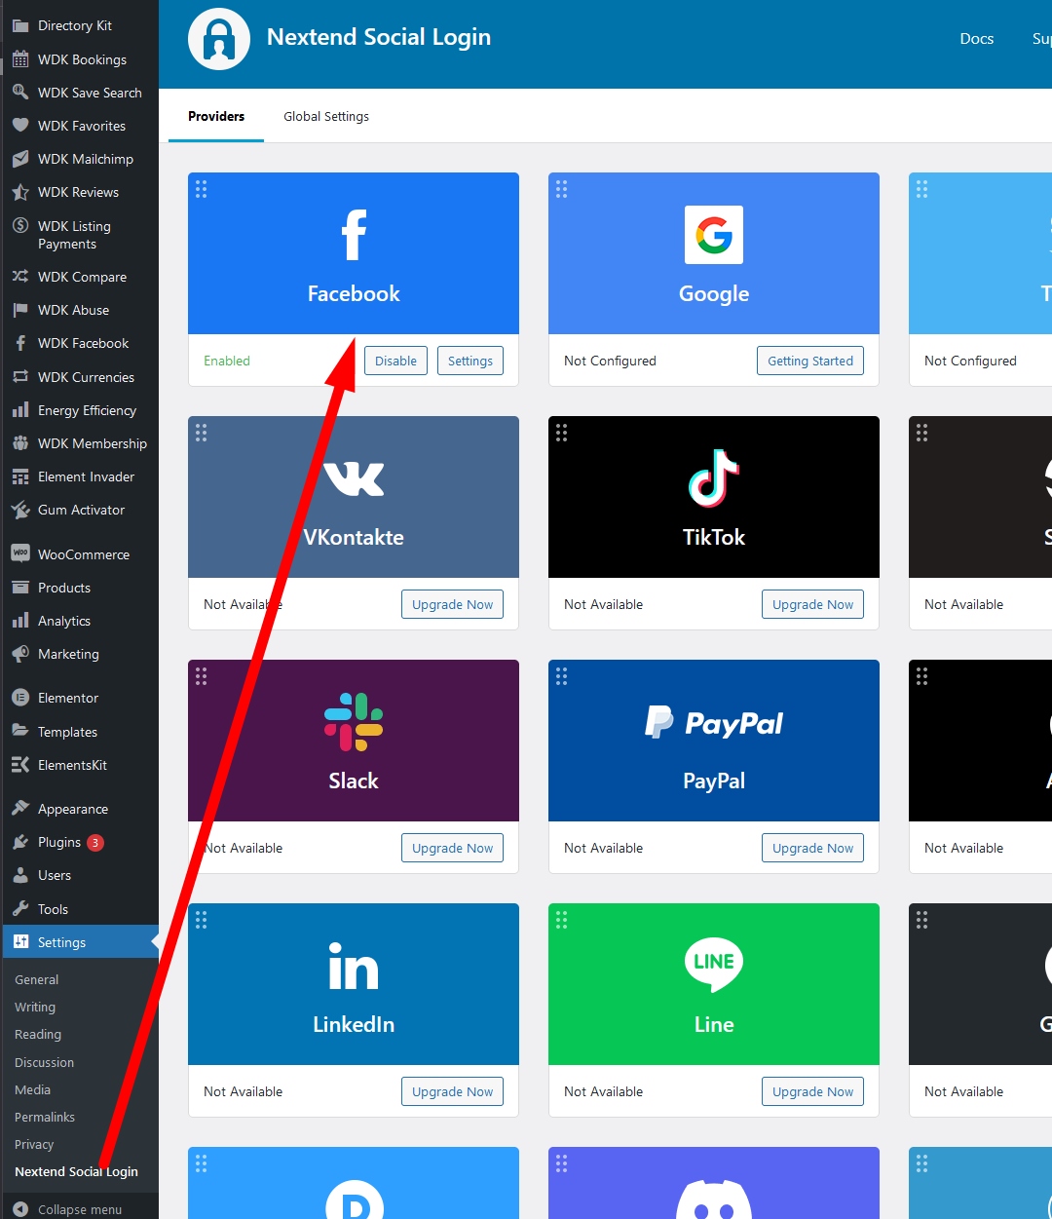Click the WDK Mailchimp paper plane icon
This screenshot has width=1052, height=1219.
tap(20, 159)
